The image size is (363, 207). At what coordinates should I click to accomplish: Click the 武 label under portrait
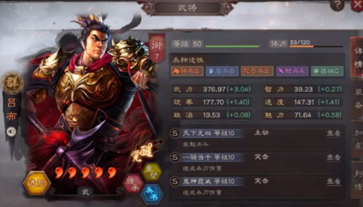point(86,192)
